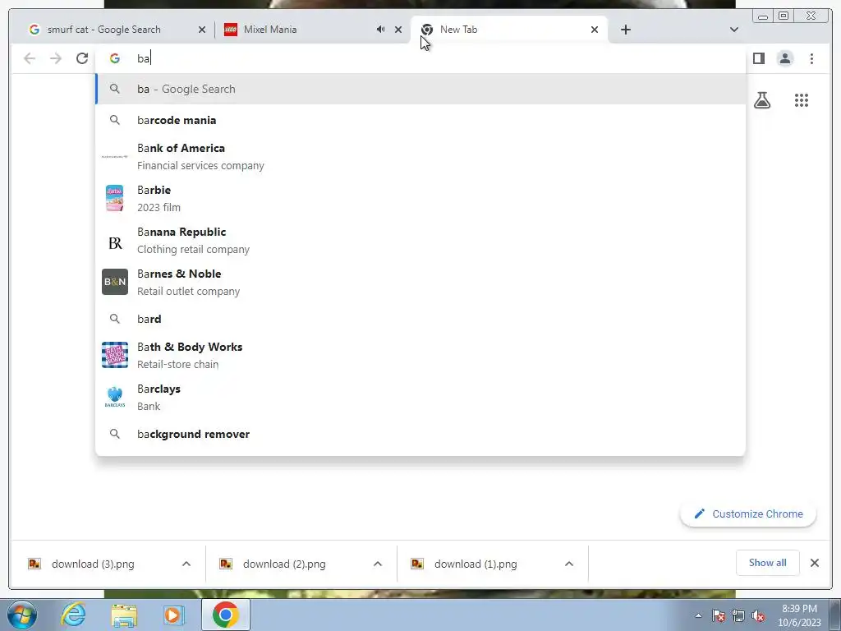The height and width of the screenshot is (631, 841).
Task: Click the Customize Chrome button
Action: 748,514
